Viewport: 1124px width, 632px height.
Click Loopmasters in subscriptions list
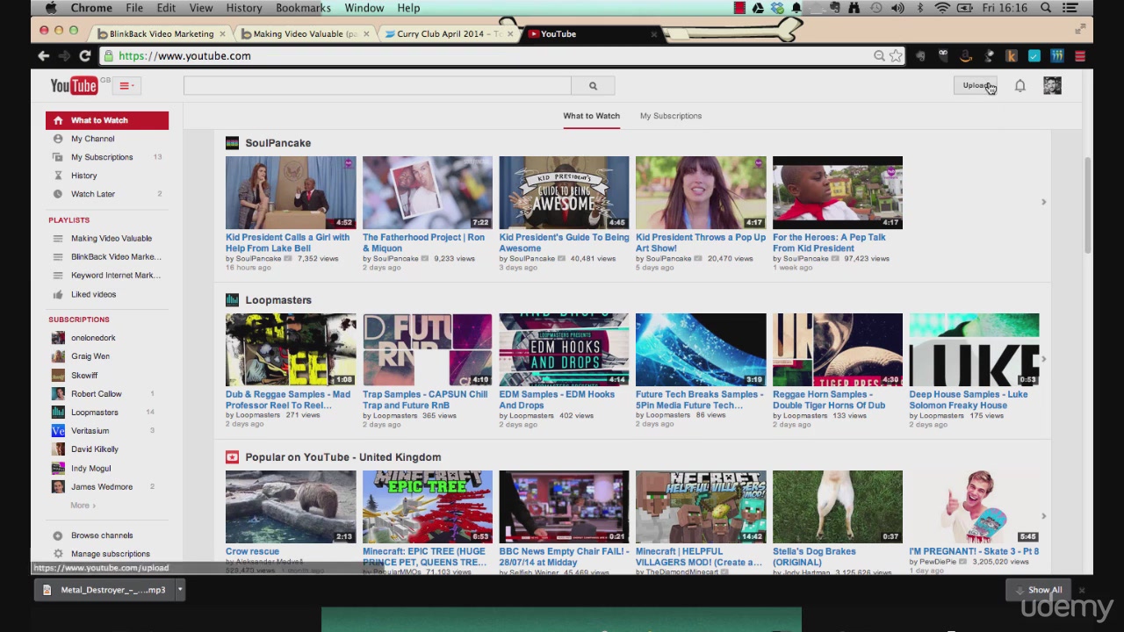(94, 413)
